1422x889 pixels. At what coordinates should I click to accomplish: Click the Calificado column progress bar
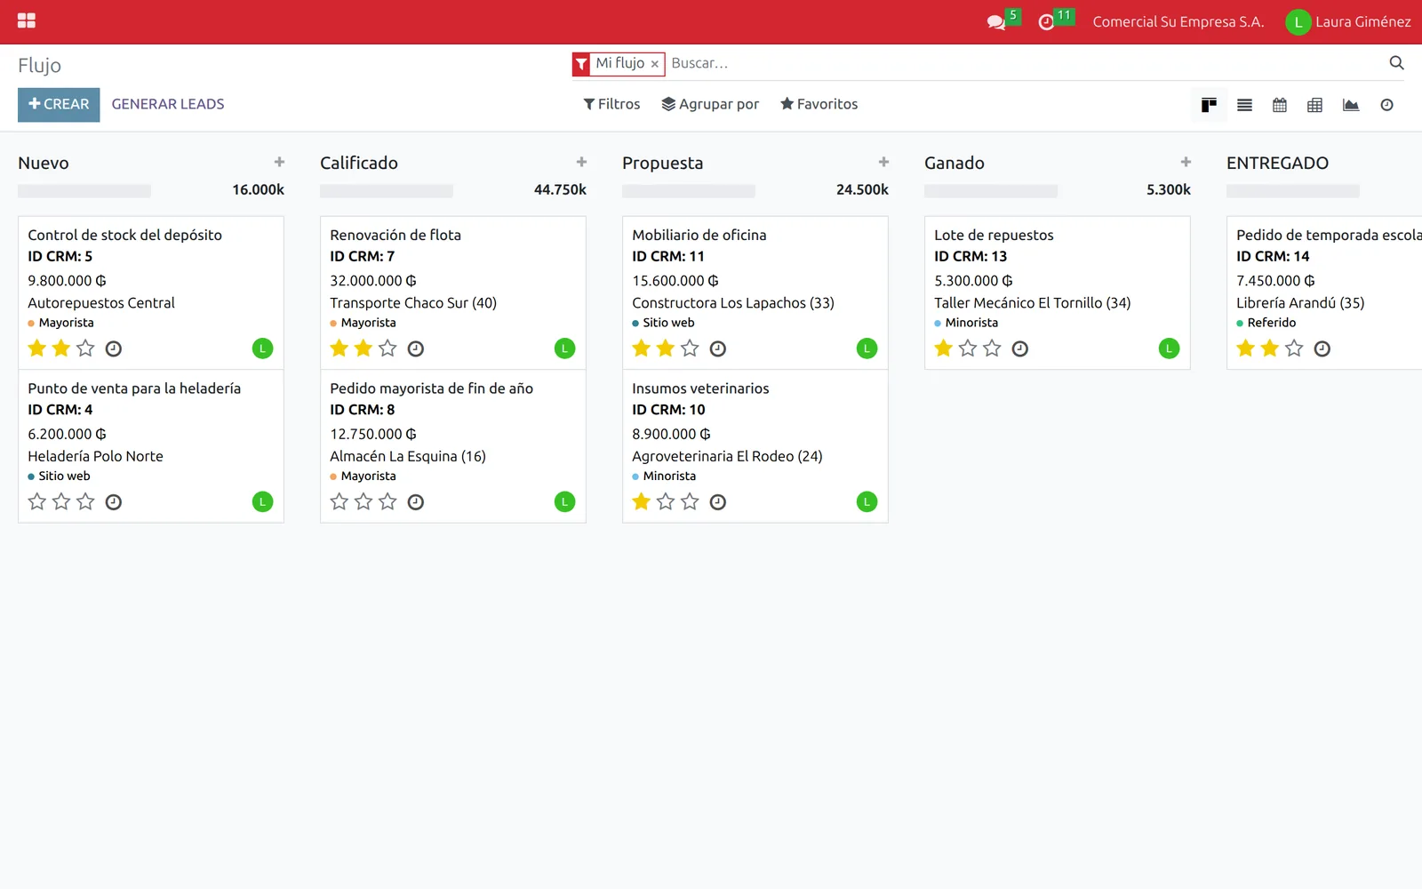[x=387, y=190]
